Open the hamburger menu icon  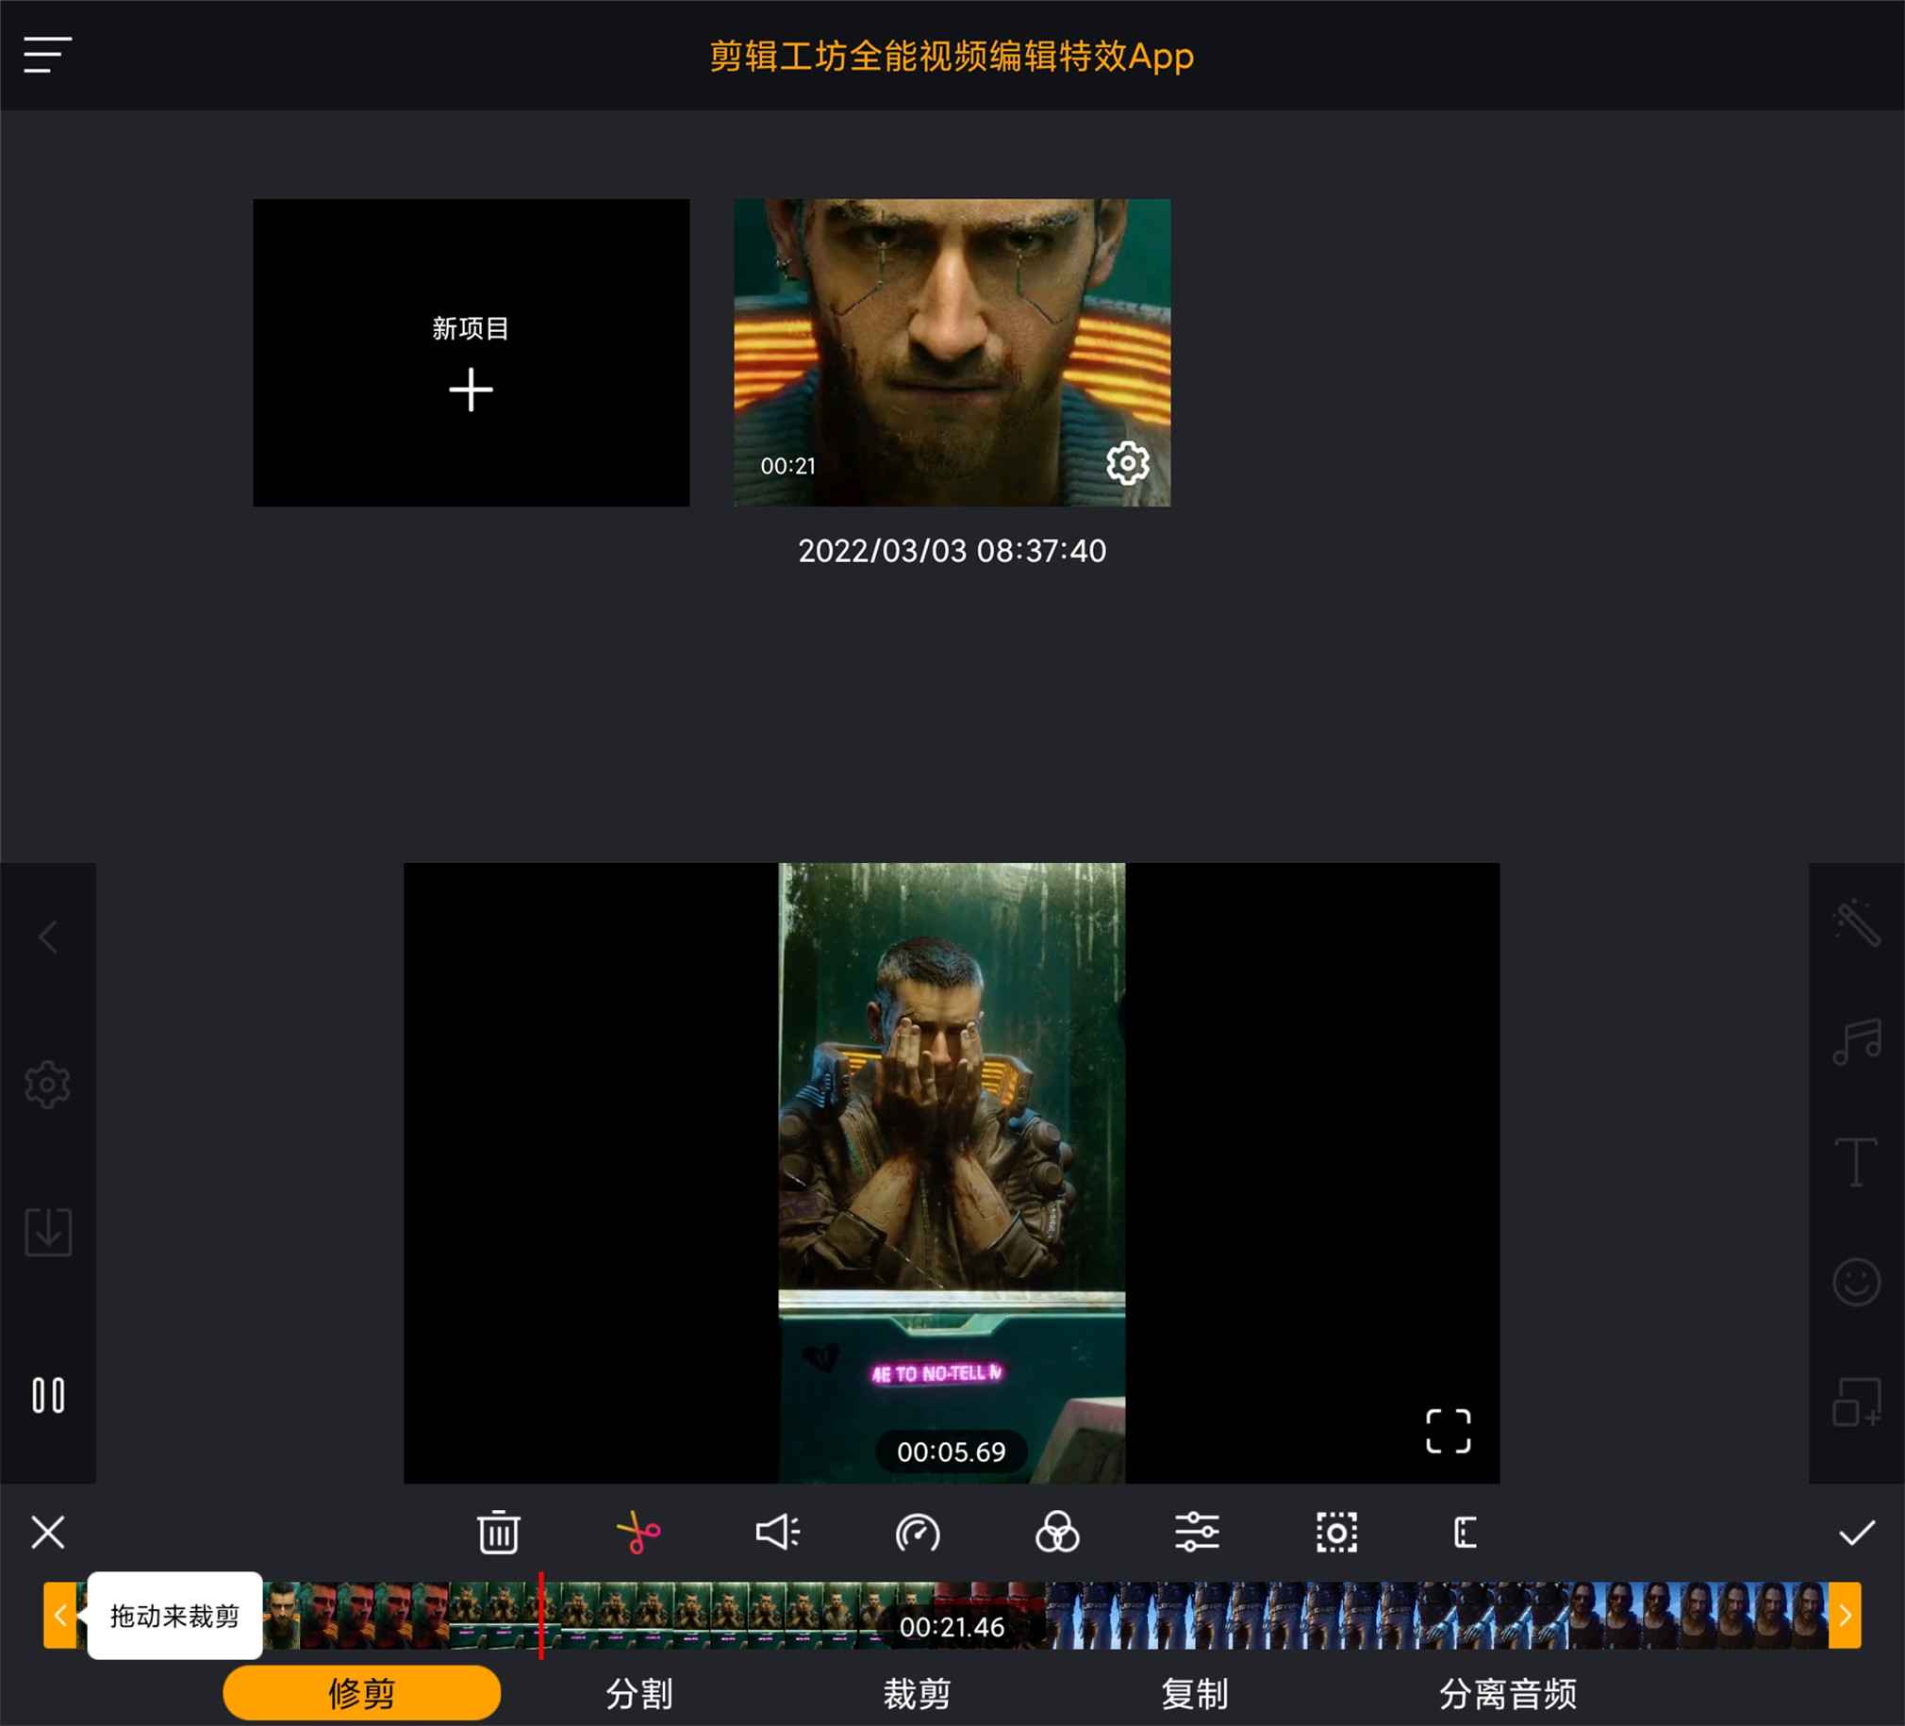click(x=47, y=55)
